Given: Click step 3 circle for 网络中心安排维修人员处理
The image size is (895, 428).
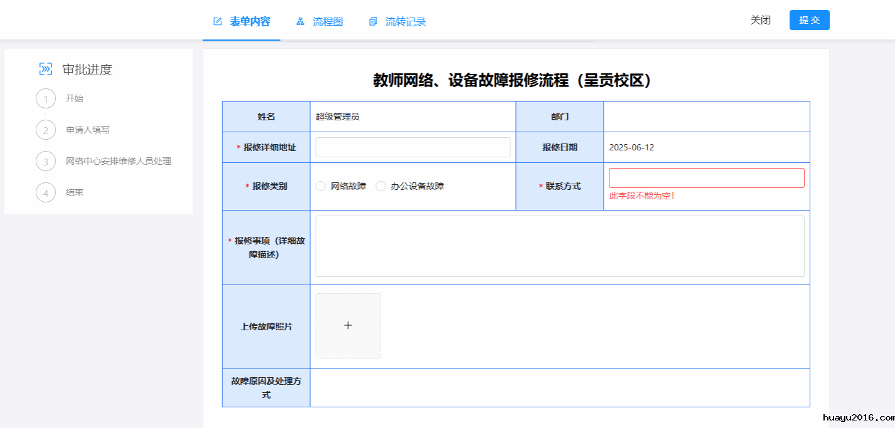Looking at the screenshot, I should pos(46,161).
